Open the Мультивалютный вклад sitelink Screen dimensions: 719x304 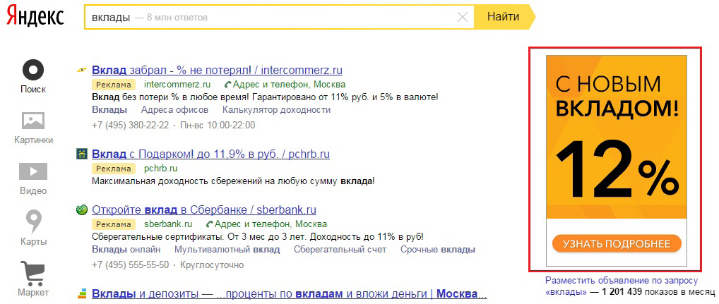point(227,250)
